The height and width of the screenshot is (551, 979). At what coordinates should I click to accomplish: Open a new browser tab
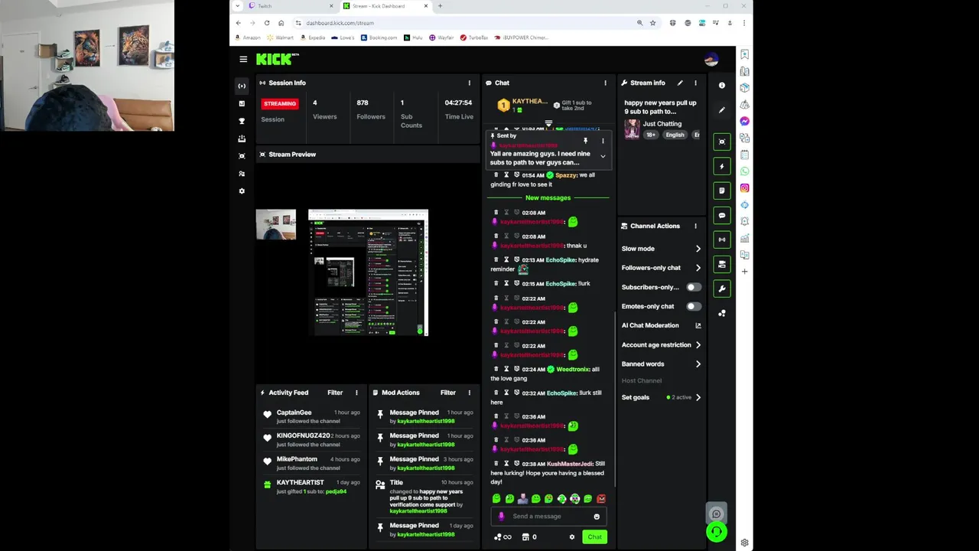click(440, 6)
